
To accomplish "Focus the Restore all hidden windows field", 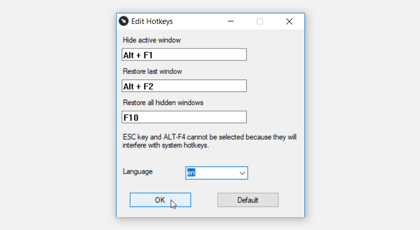I will 184,118.
